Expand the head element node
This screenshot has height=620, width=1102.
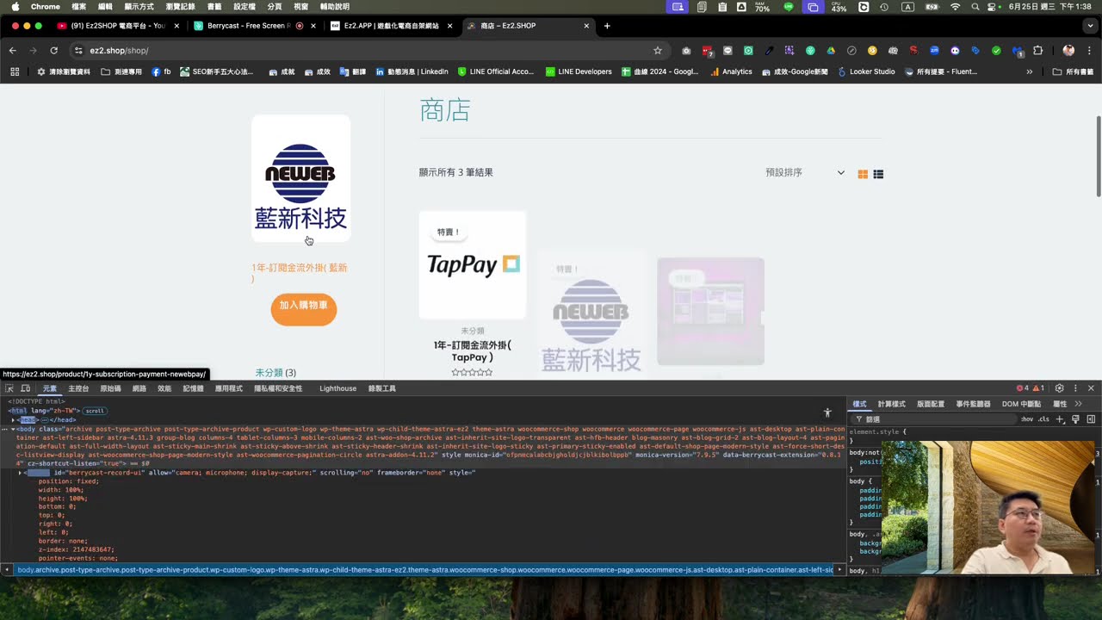(x=13, y=419)
